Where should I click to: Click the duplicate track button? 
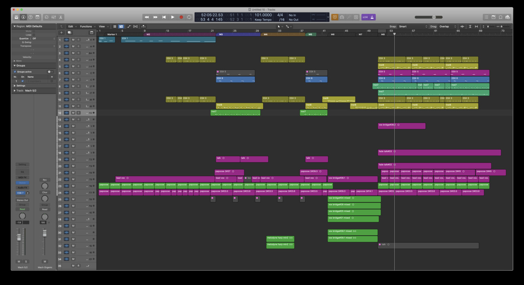coord(69,33)
